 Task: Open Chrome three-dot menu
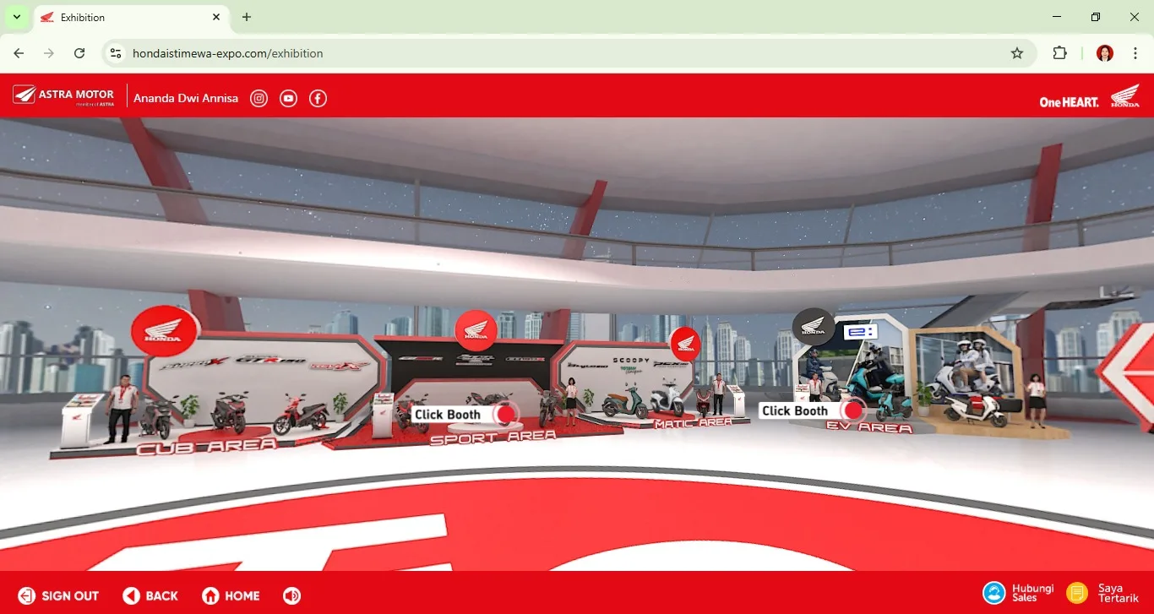pyautogui.click(x=1135, y=53)
